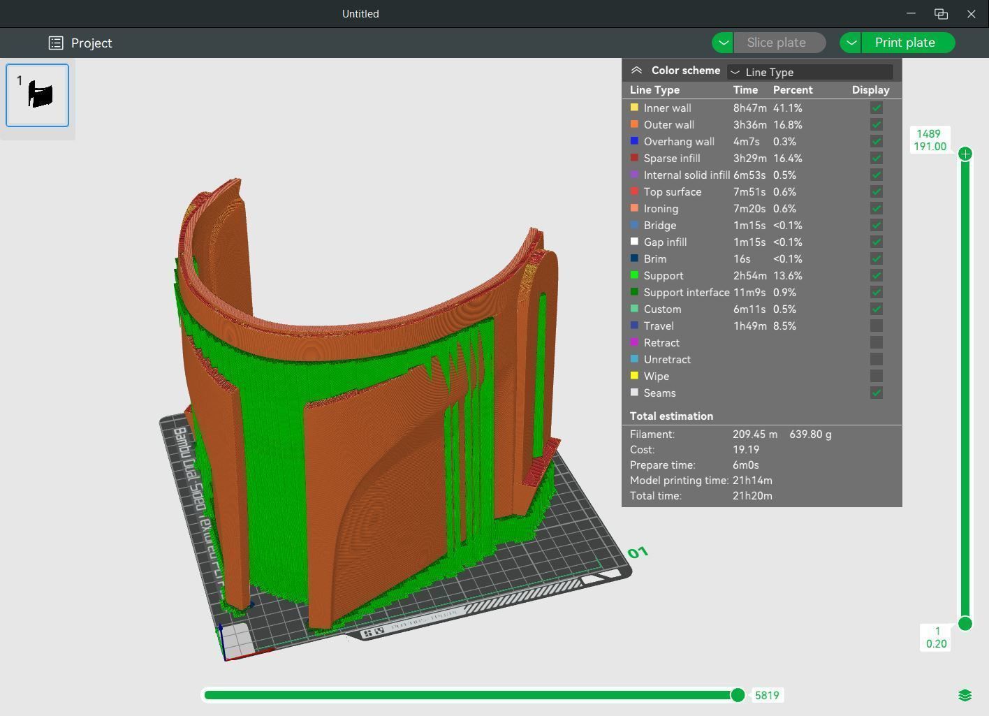Click the layers icon at bottom right
The width and height of the screenshot is (989, 716).
pos(965,695)
